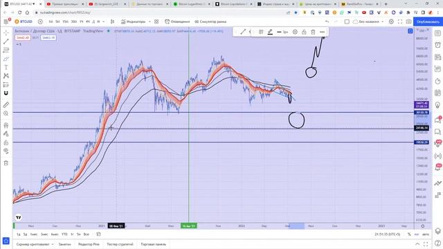Enter fullscreen mode
This screenshot has height=249, width=443.
(400, 21)
